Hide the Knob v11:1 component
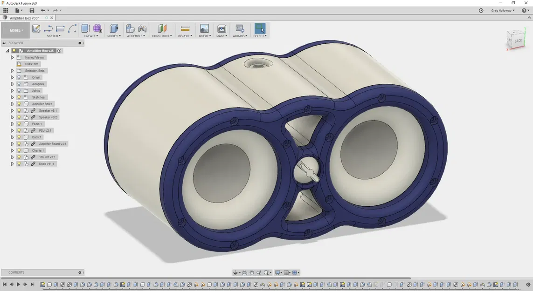This screenshot has width=533, height=291. 19,163
